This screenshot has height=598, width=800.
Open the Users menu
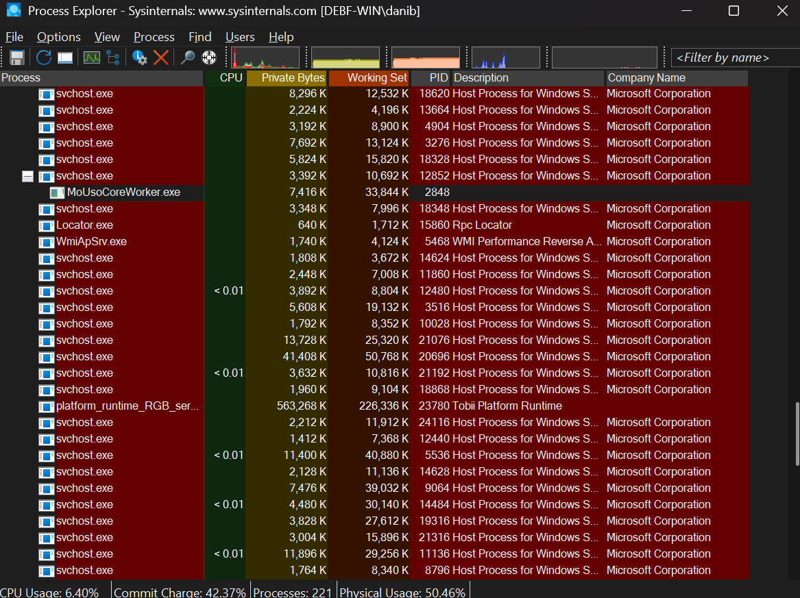[x=240, y=37]
